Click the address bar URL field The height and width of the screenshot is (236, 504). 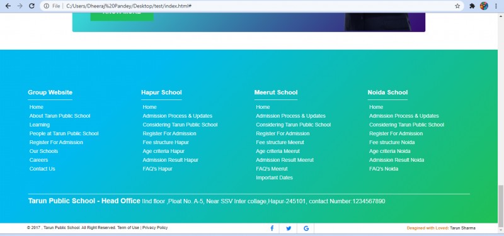tap(257, 6)
